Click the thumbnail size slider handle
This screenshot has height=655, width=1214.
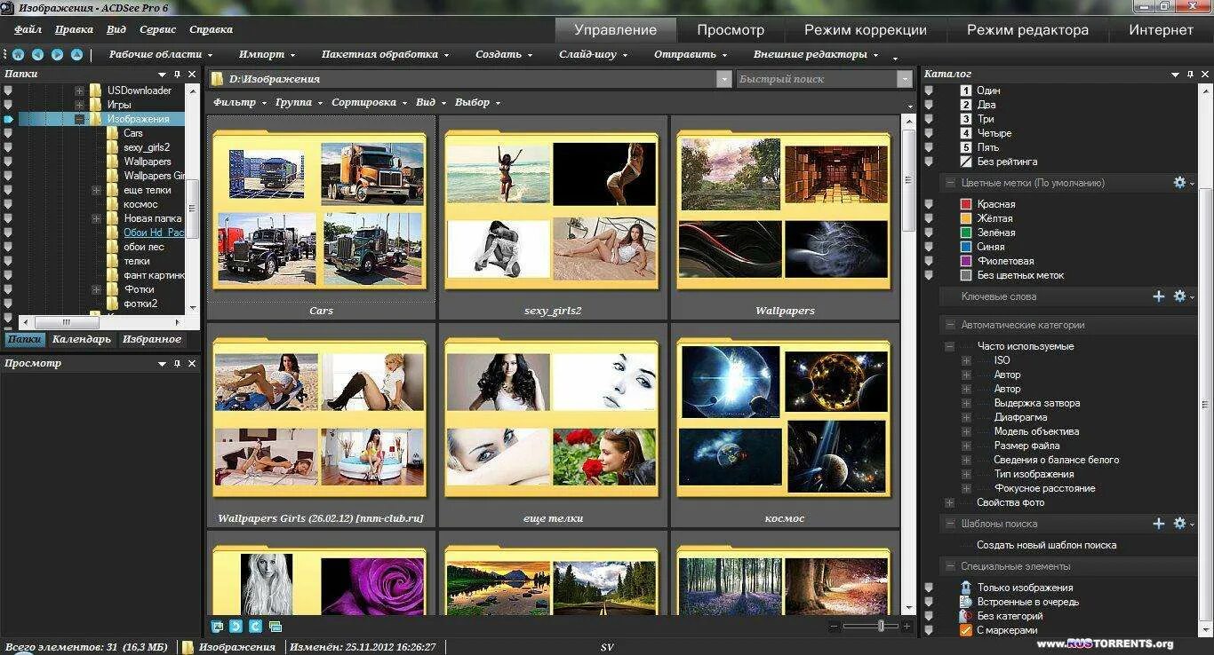click(x=882, y=626)
